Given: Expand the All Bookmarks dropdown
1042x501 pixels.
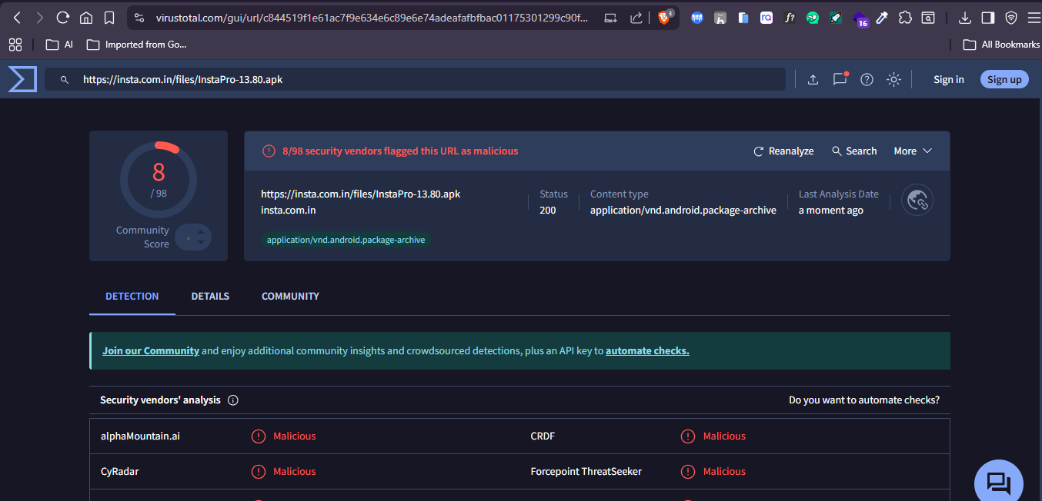Looking at the screenshot, I should point(1000,44).
